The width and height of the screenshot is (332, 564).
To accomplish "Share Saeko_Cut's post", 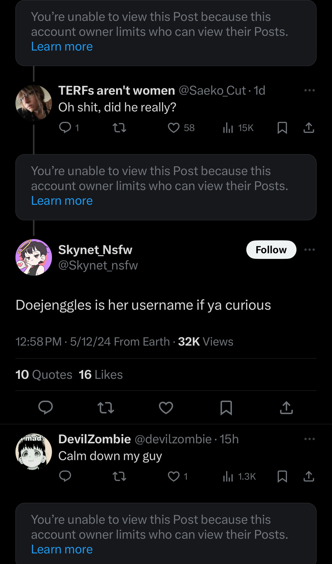I will pyautogui.click(x=309, y=128).
